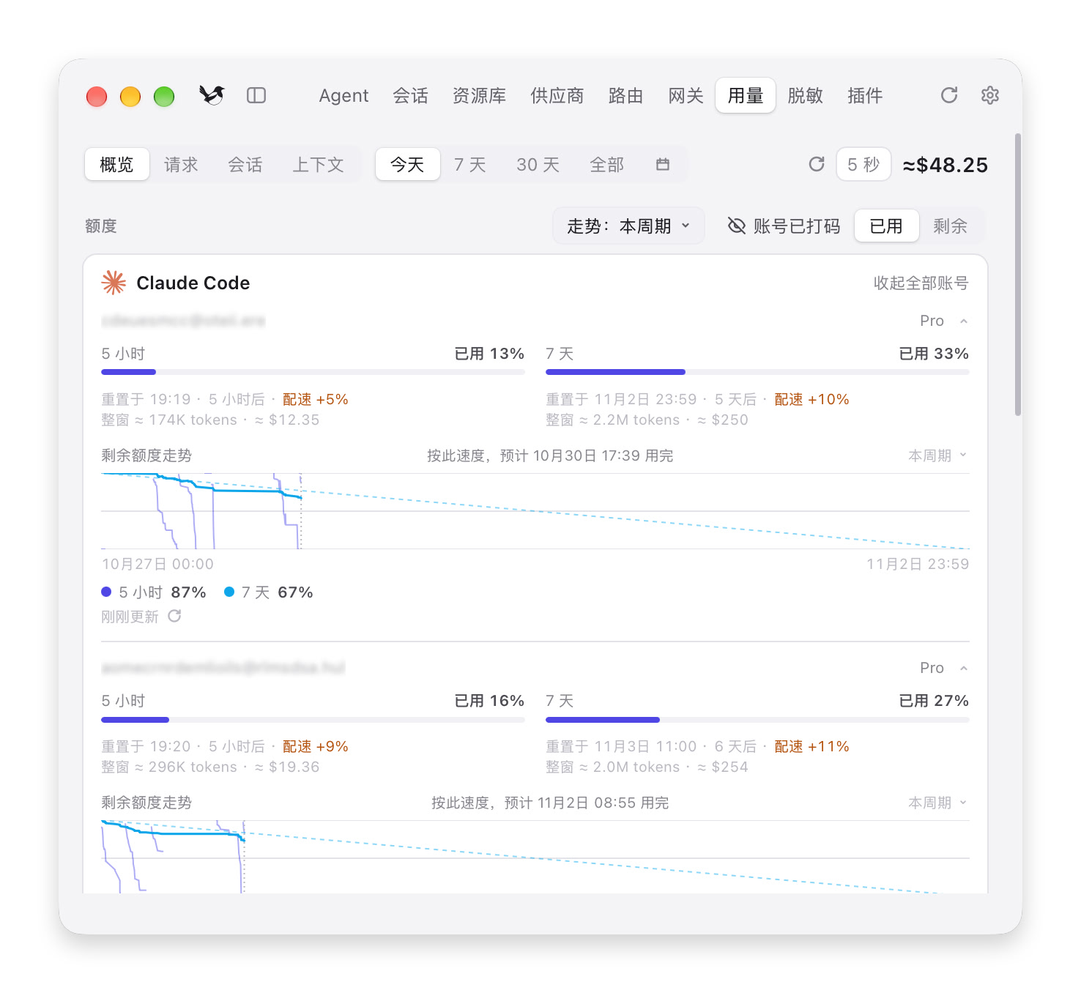Open the Agent tab
Image resolution: width=1081 pixels, height=993 pixels.
pyautogui.click(x=343, y=95)
